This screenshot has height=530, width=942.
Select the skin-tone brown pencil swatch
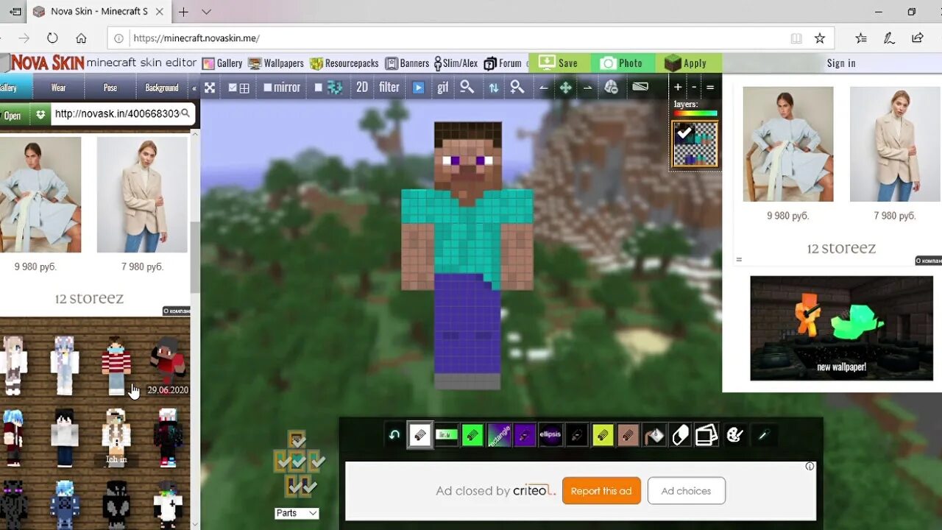pyautogui.click(x=628, y=435)
